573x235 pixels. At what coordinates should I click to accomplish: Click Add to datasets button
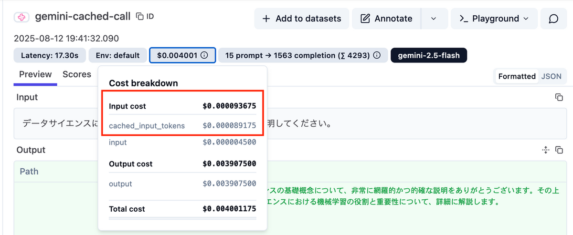pos(302,19)
